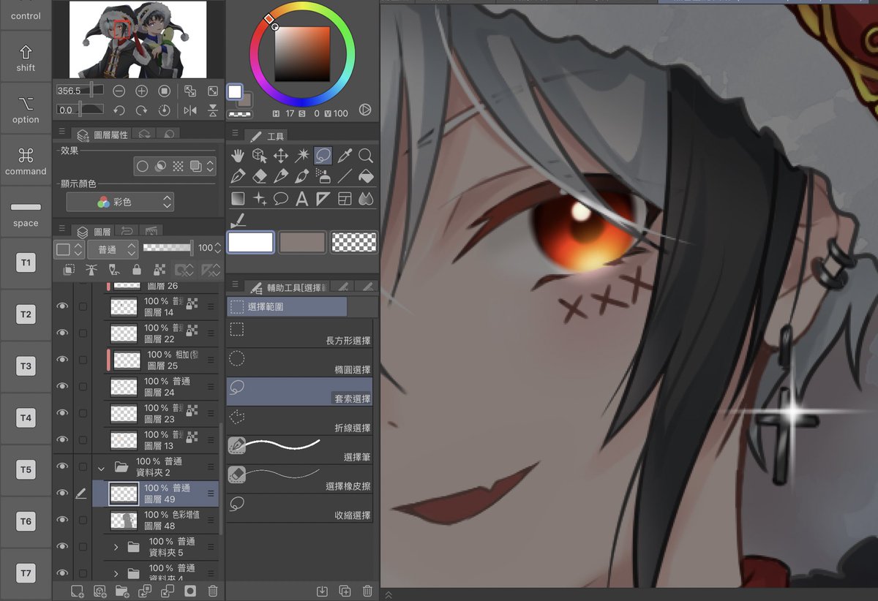Open the 彩色 expression color dropdown
Viewport: 878px width, 601px height.
pyautogui.click(x=120, y=202)
